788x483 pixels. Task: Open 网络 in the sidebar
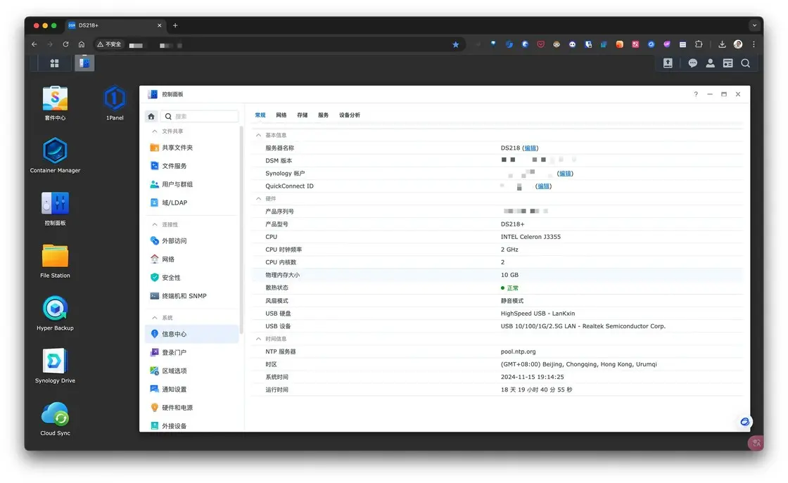point(192,259)
